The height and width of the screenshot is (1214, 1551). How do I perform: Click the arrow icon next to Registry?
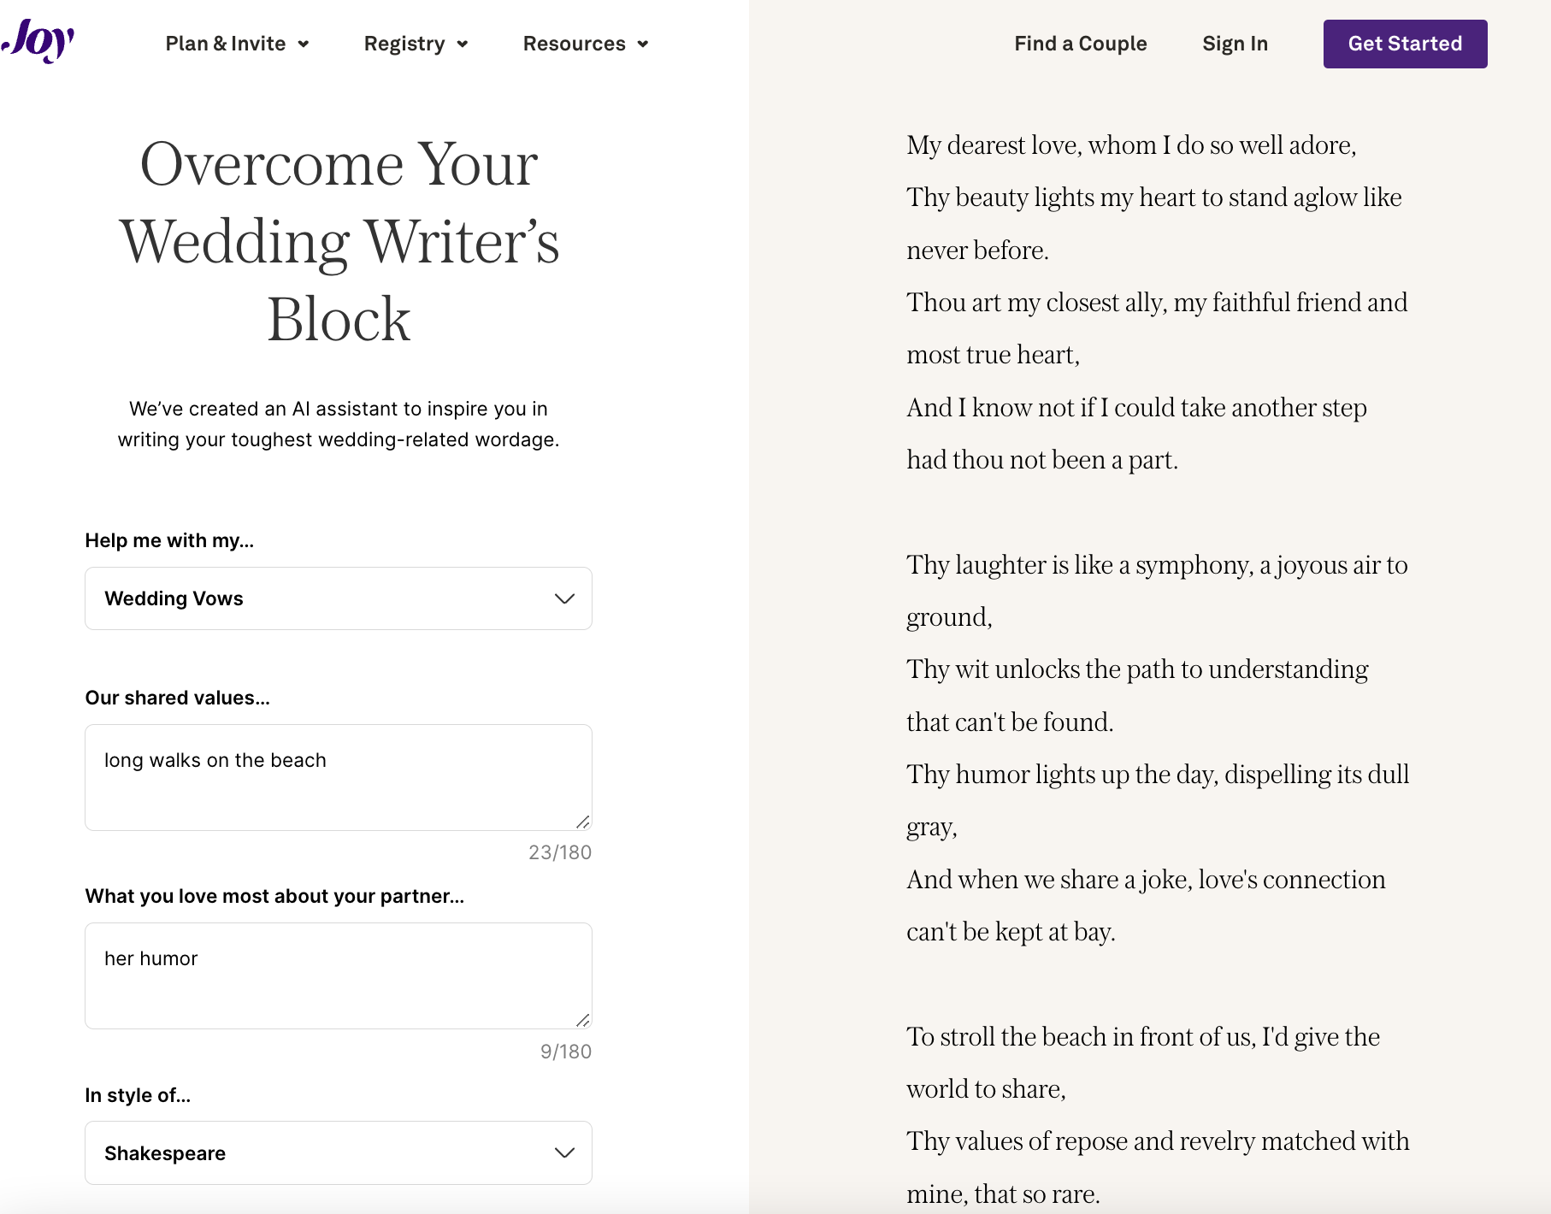[463, 44]
